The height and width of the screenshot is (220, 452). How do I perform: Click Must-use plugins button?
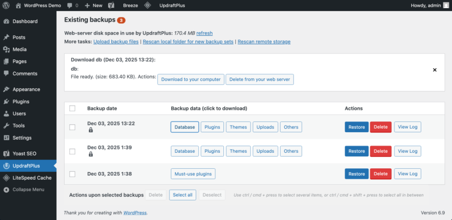coord(193,174)
